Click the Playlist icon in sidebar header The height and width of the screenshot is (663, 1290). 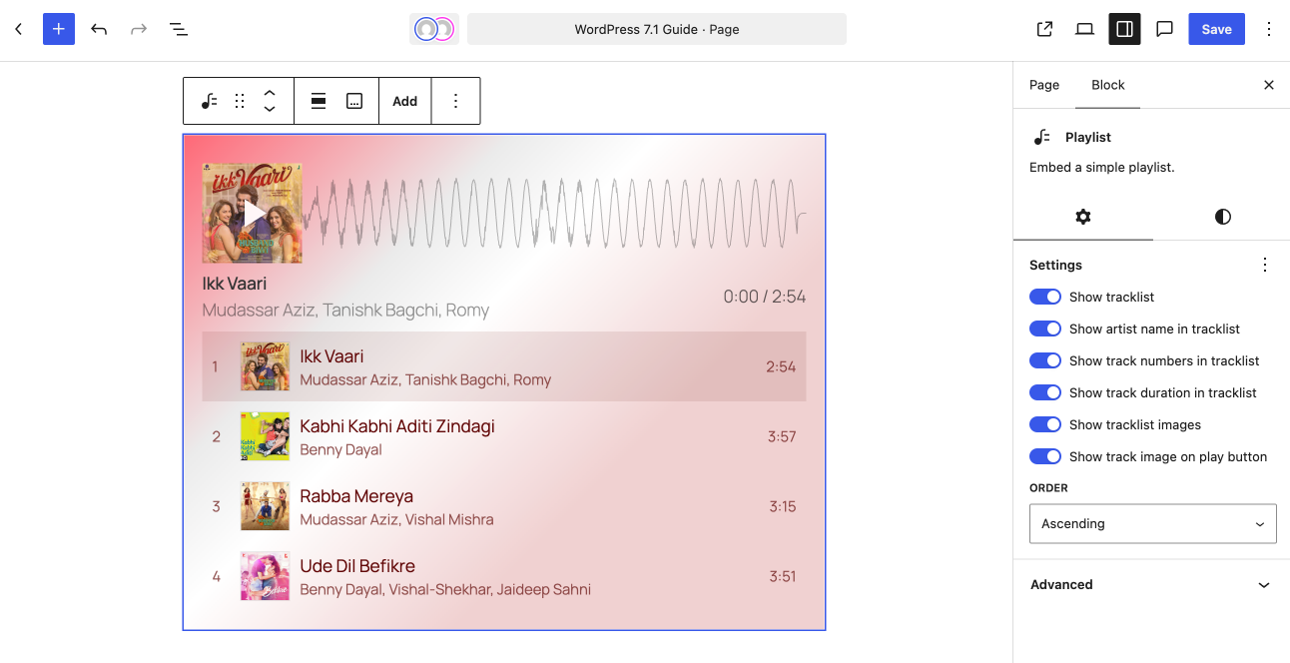pos(1042,137)
